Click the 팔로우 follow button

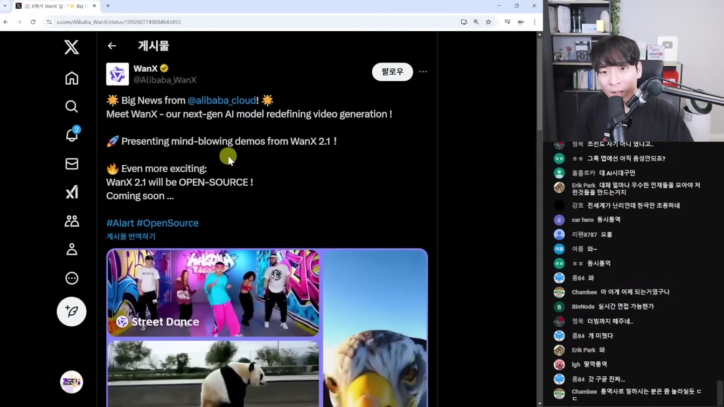point(392,72)
